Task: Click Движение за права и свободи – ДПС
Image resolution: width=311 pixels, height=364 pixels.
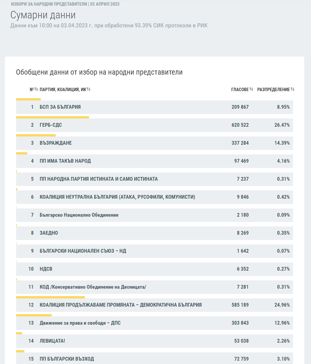Action: (x=80, y=323)
